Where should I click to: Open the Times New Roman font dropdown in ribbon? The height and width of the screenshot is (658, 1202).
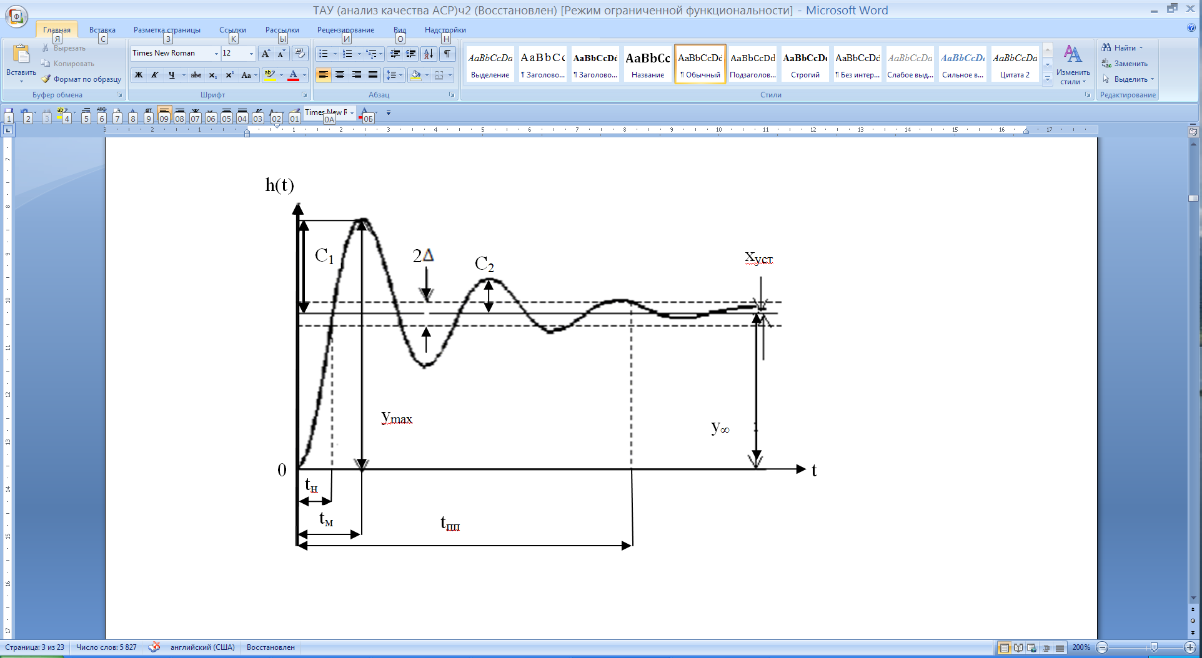(216, 54)
